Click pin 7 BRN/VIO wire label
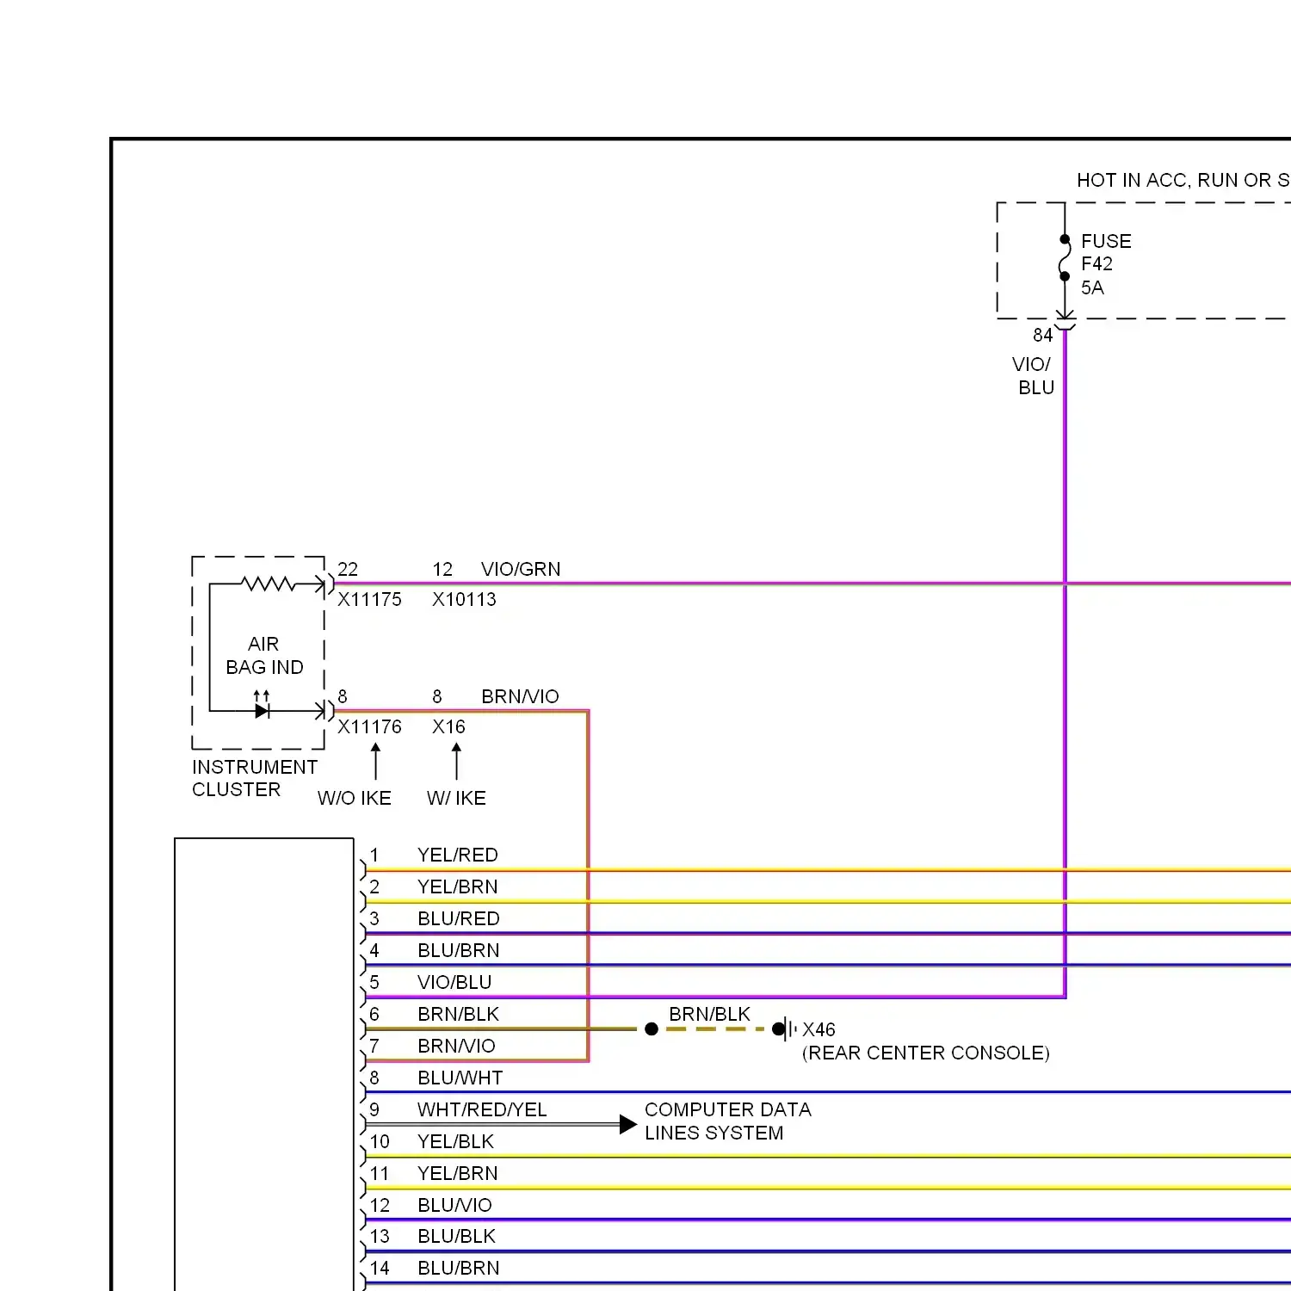The width and height of the screenshot is (1291, 1291). click(x=456, y=1047)
